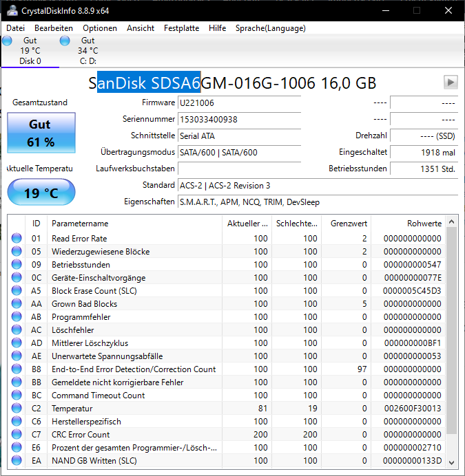Click raw value 002600F30013 in Temperatur row
The image size is (465, 476).
point(413,409)
